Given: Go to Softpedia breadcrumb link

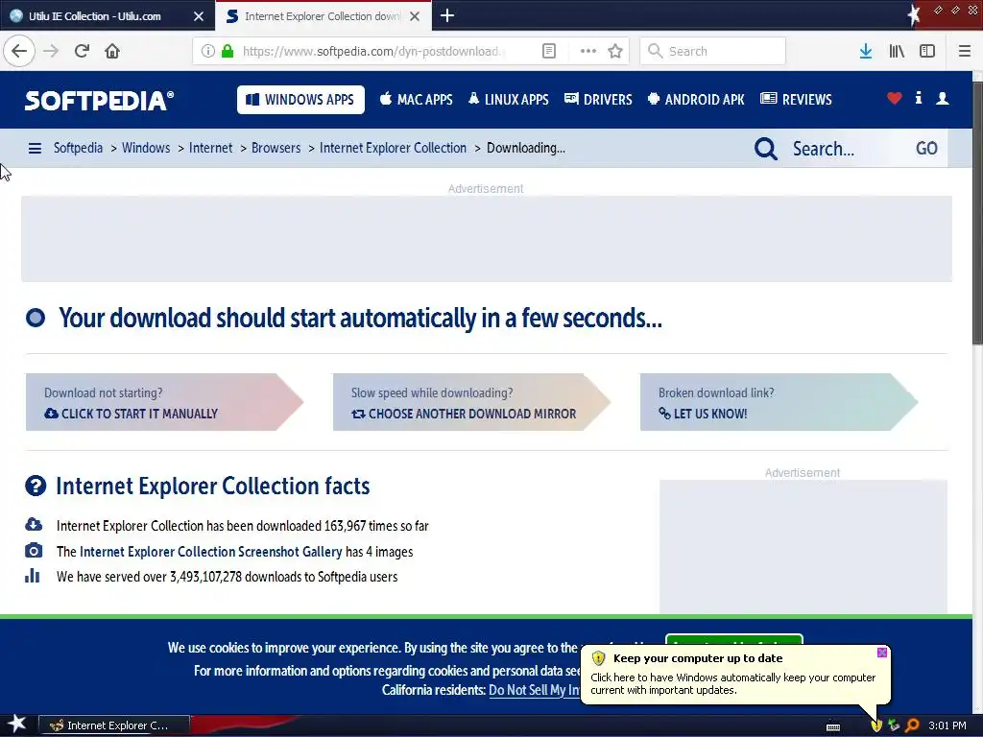Looking at the screenshot, I should (x=78, y=148).
